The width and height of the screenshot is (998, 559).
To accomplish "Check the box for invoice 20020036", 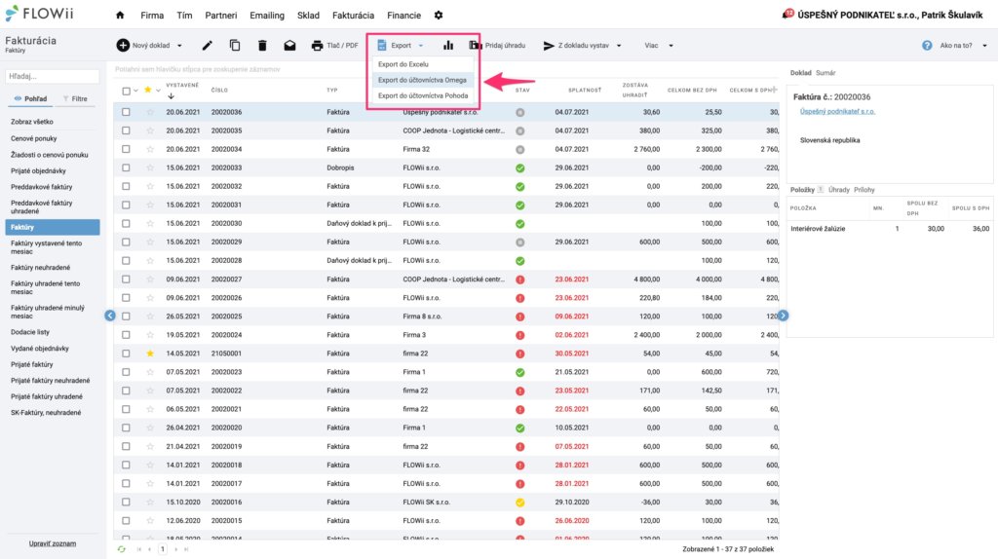I will [x=126, y=112].
